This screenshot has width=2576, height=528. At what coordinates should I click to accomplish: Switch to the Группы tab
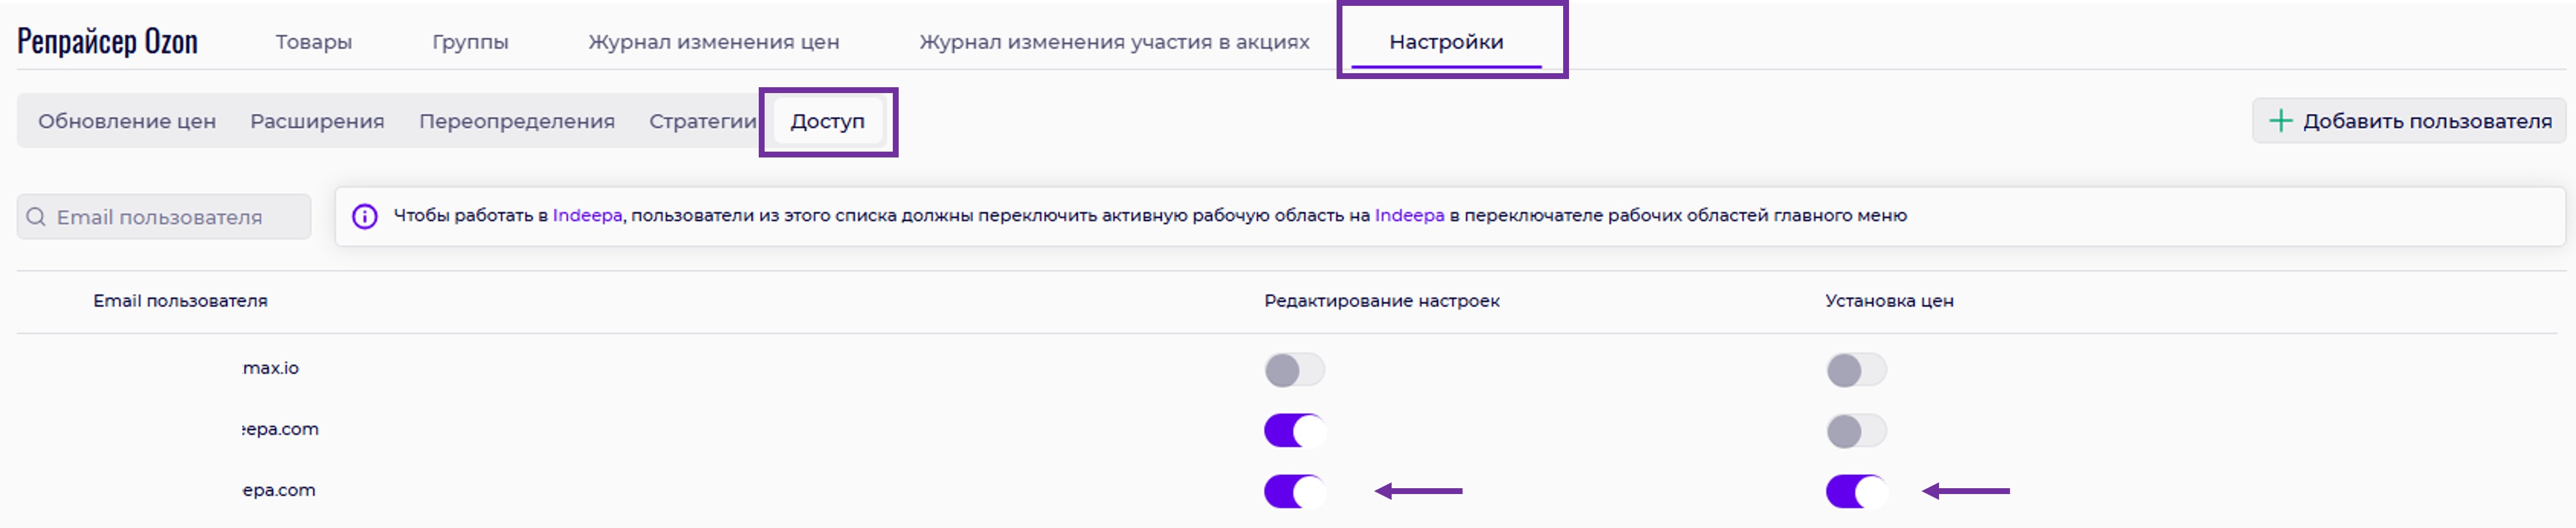click(x=470, y=42)
